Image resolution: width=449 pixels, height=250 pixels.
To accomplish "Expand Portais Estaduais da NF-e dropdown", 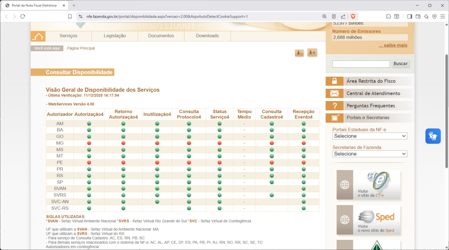I will click(x=370, y=136).
